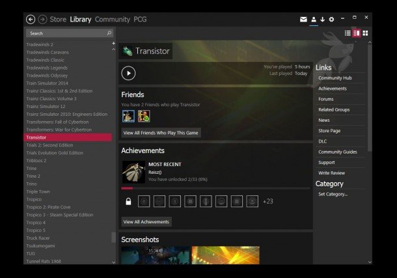
Task: Open the orange screenshot thumbnail
Action: pos(226,255)
